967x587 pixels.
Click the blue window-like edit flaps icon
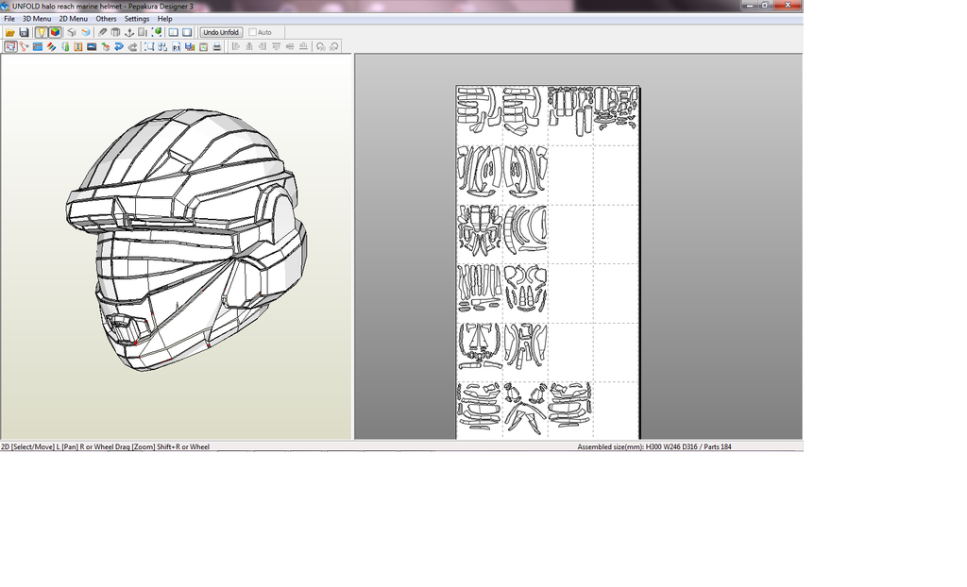pos(38,46)
